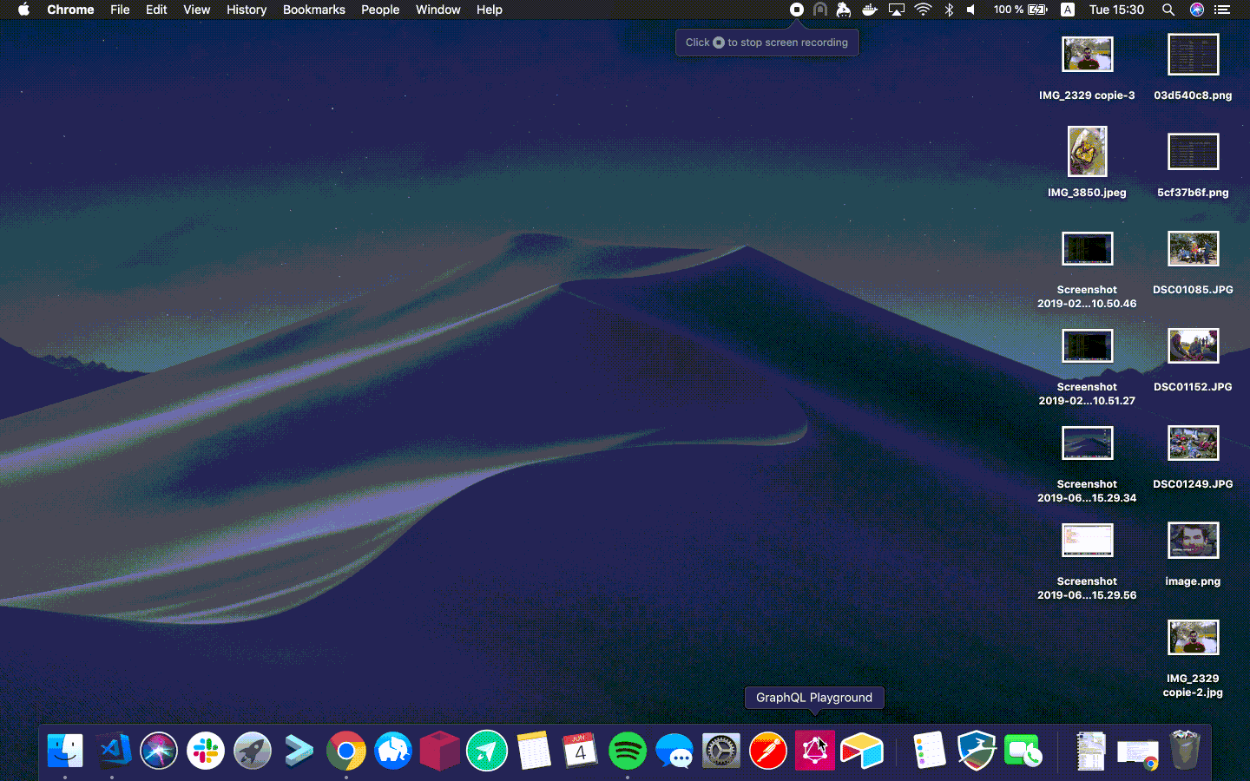The width and height of the screenshot is (1250, 781).
Task: Open the View menu
Action: [x=196, y=10]
